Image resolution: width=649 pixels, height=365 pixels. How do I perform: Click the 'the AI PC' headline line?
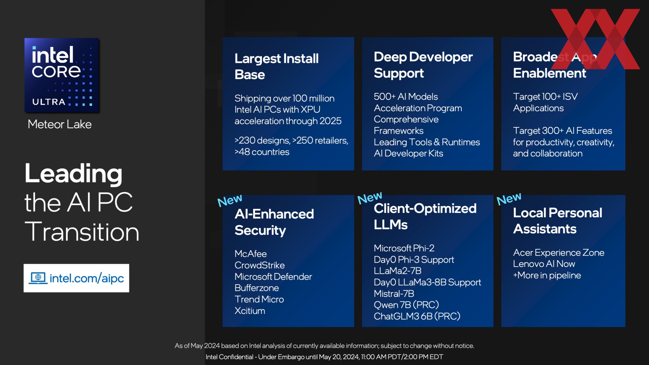point(78,202)
